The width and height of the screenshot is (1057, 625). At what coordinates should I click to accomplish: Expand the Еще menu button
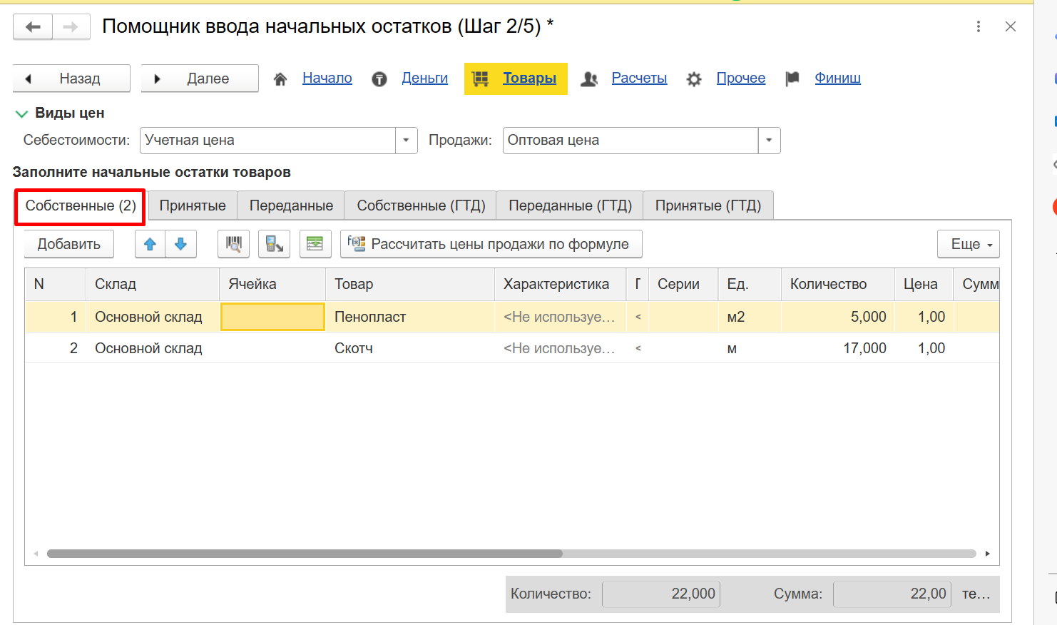coord(968,244)
